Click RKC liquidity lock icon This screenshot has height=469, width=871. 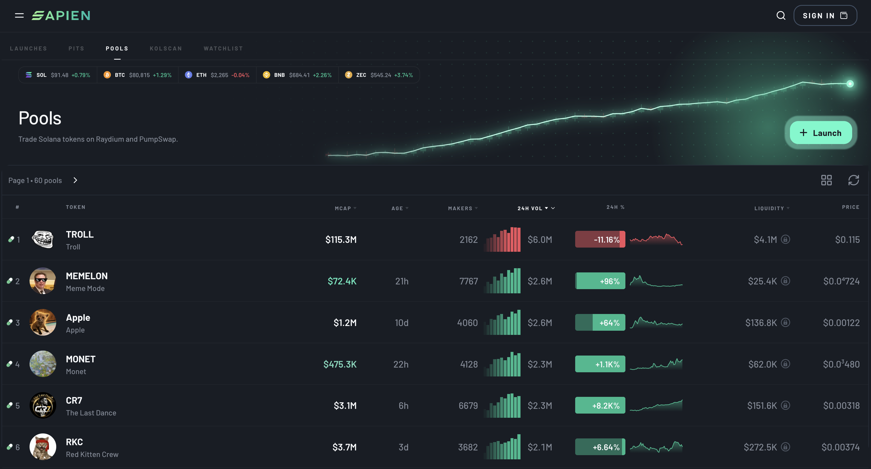[785, 447]
